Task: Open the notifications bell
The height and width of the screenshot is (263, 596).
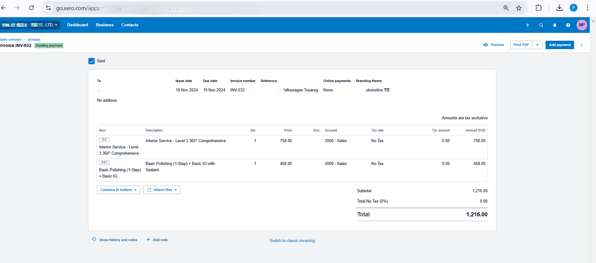Action: click(555, 25)
